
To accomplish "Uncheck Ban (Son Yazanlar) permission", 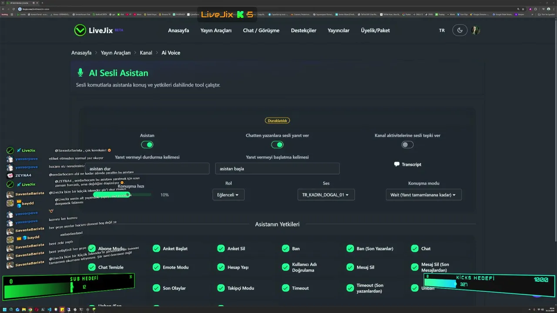I will (350, 249).
